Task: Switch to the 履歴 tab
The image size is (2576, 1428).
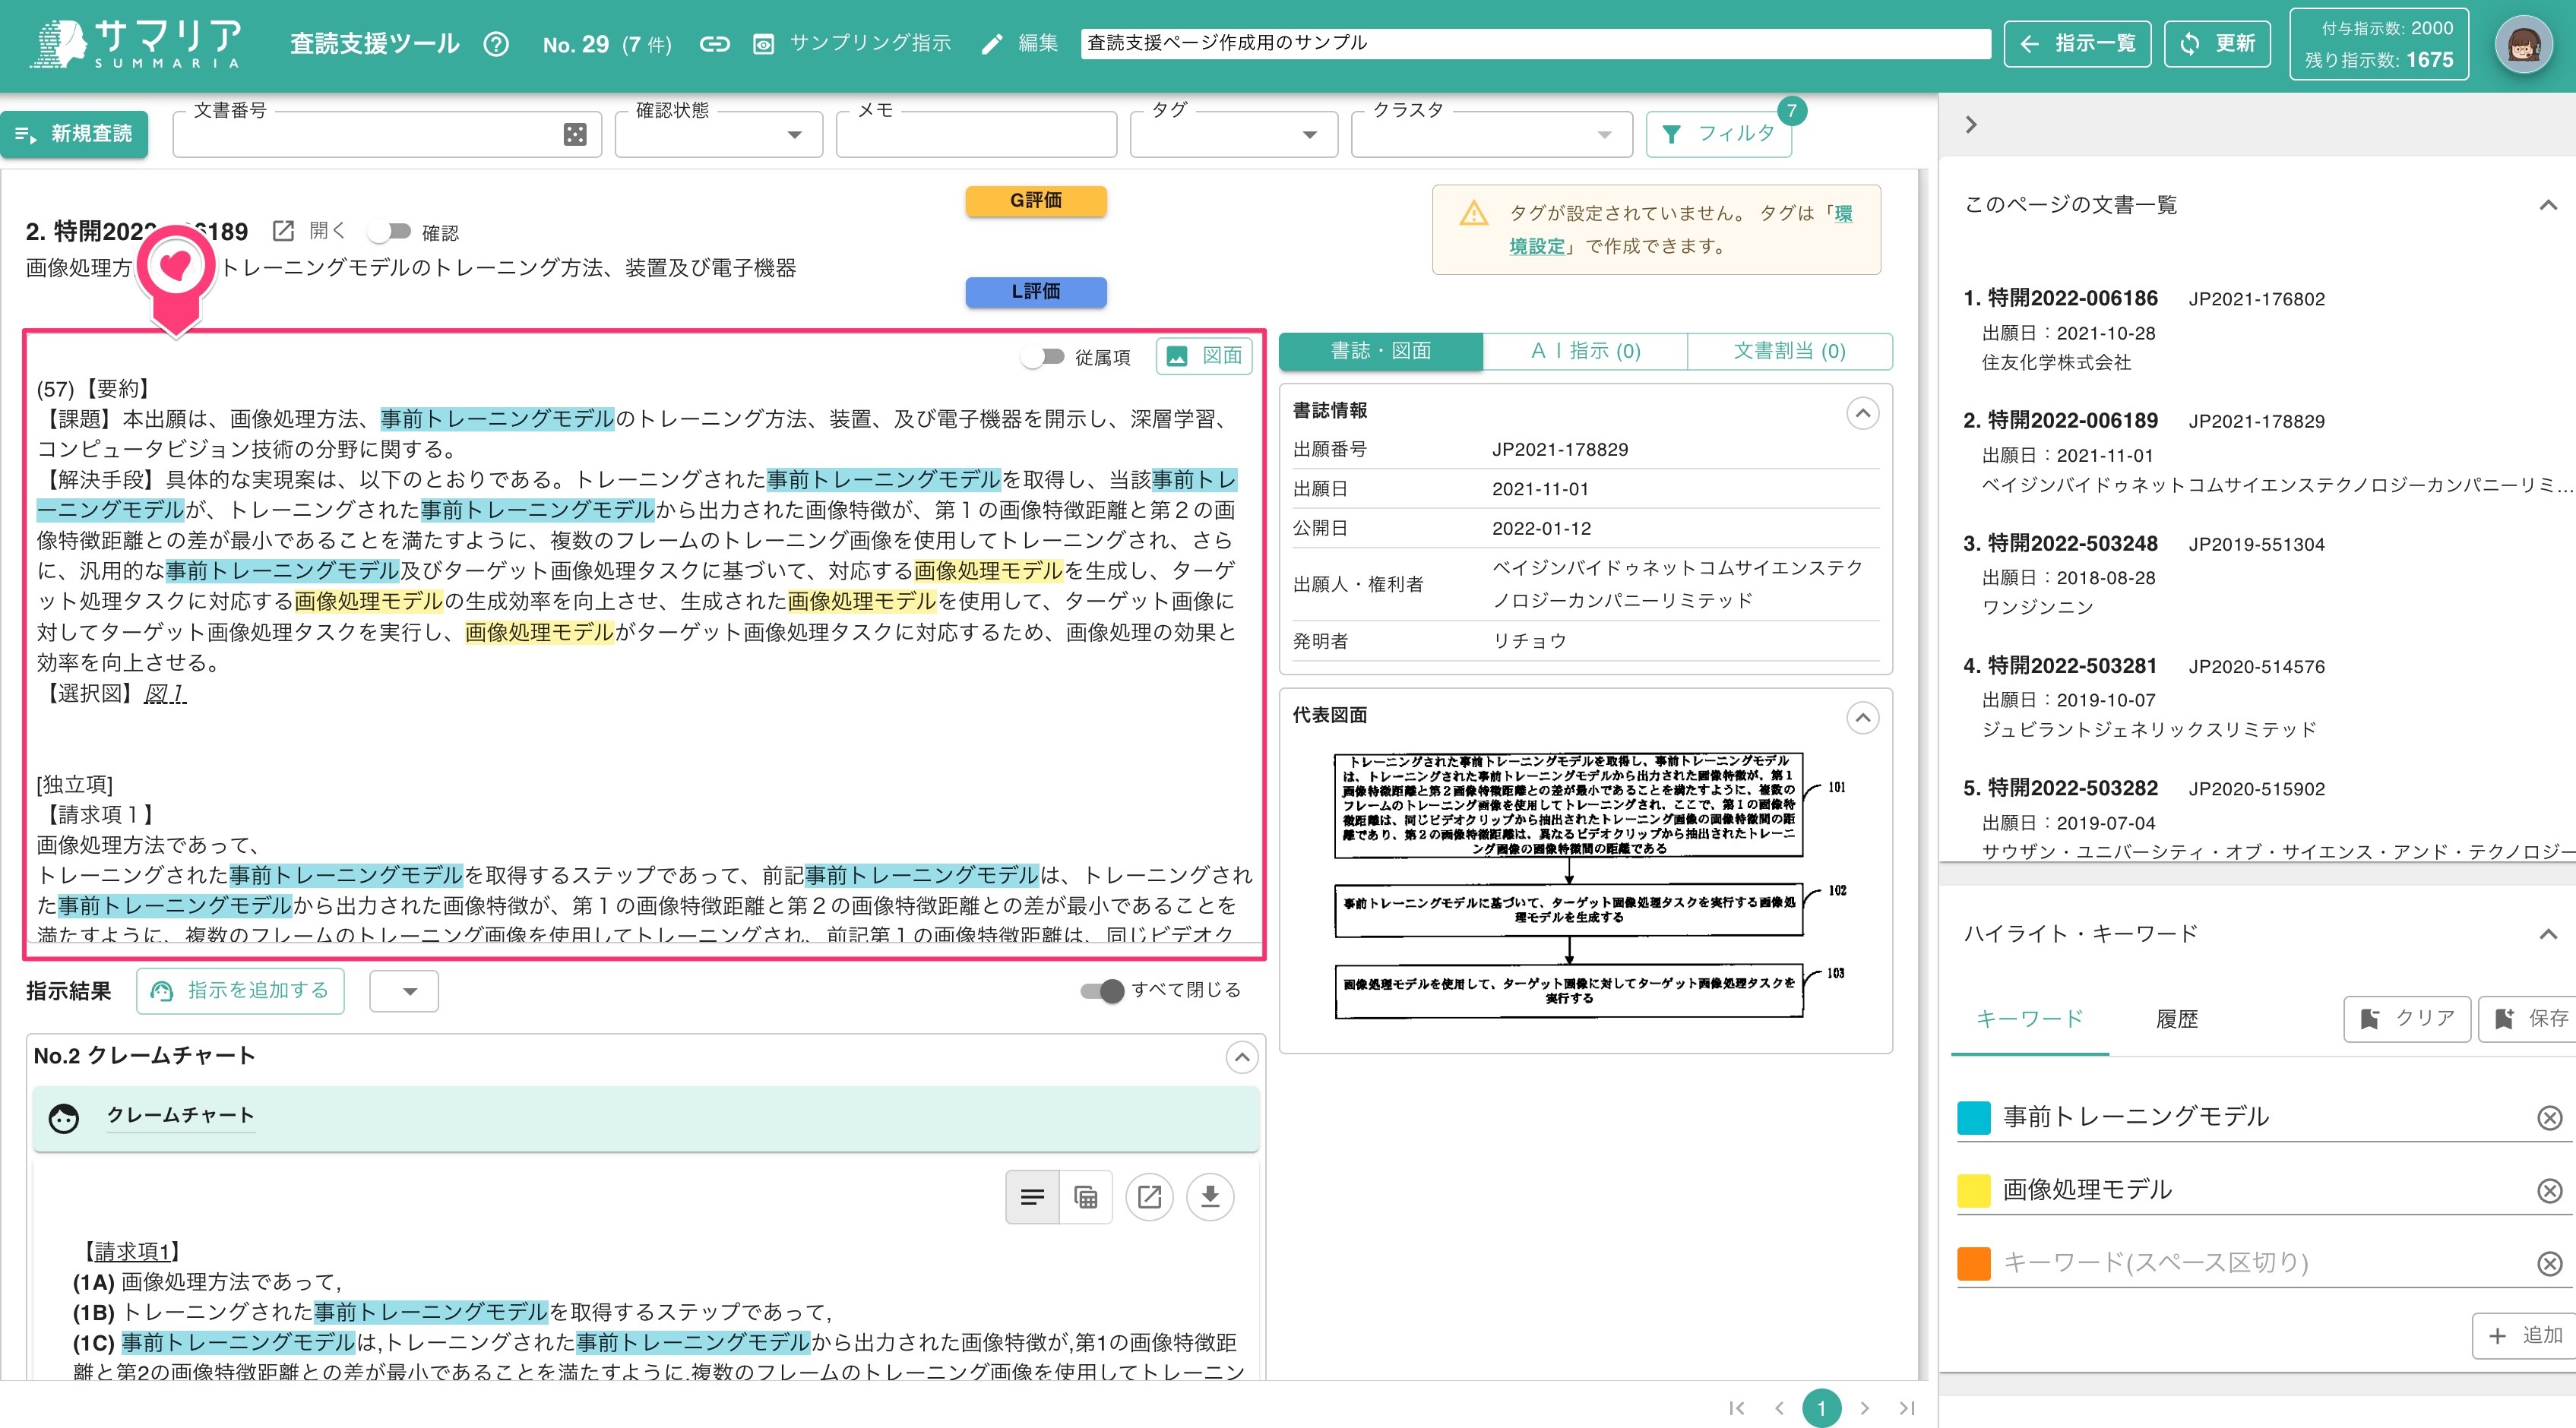Action: point(2177,1019)
